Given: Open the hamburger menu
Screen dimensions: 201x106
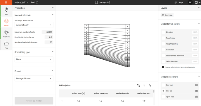Looking at the screenshot, I should (x=6, y=2).
